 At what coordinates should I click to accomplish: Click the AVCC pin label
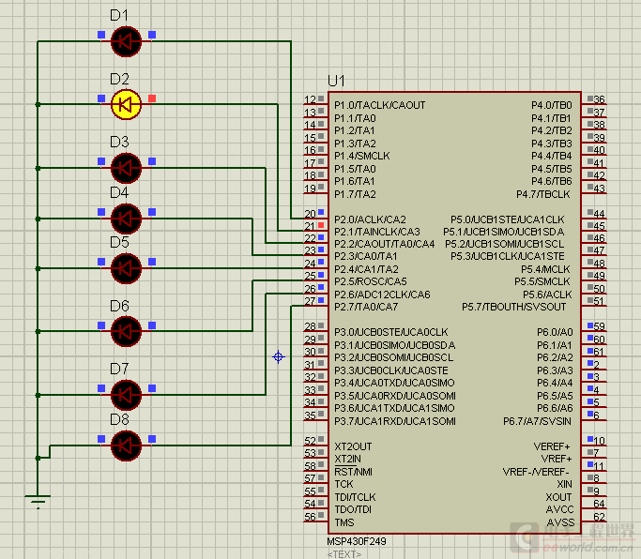tap(559, 509)
